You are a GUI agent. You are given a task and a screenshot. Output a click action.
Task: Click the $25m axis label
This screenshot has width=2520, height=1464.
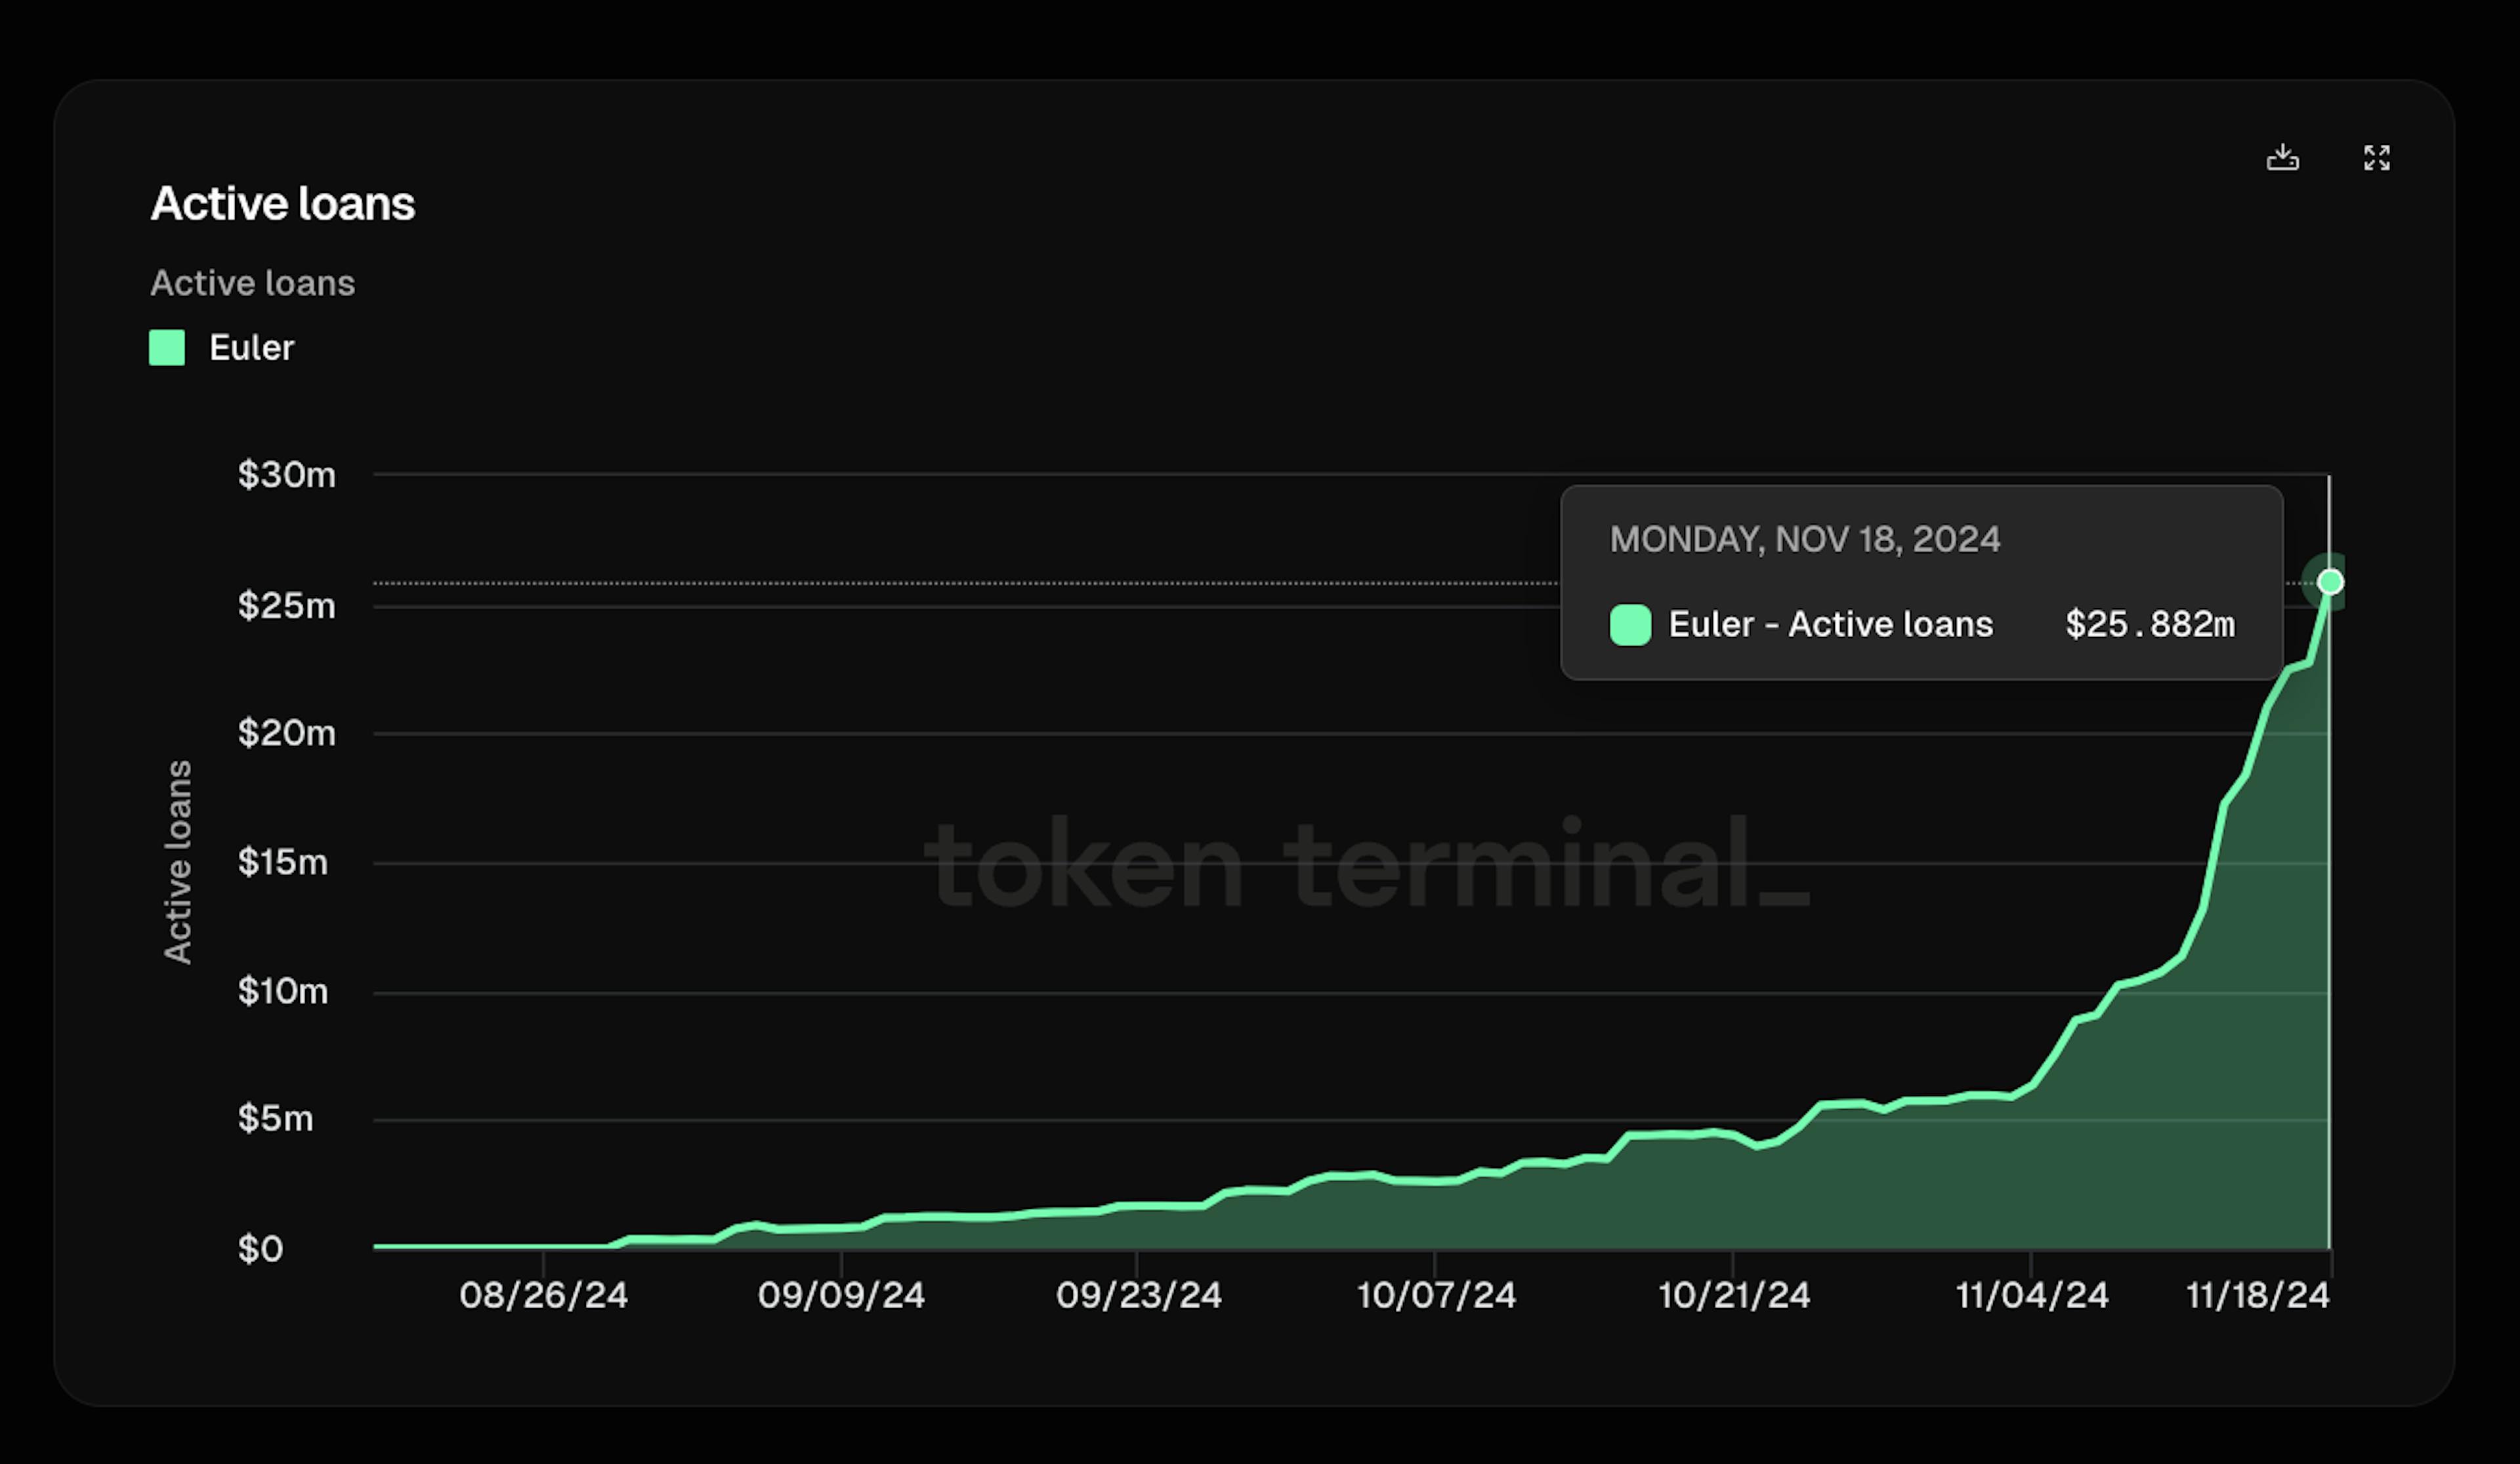[287, 605]
